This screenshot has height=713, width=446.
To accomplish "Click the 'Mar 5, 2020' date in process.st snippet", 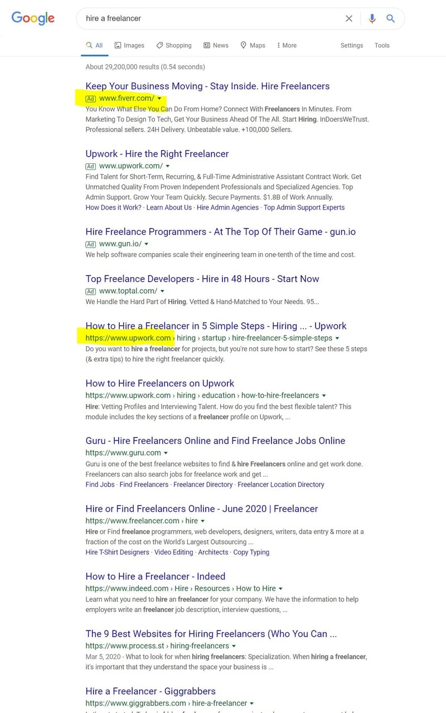I will coord(103,657).
